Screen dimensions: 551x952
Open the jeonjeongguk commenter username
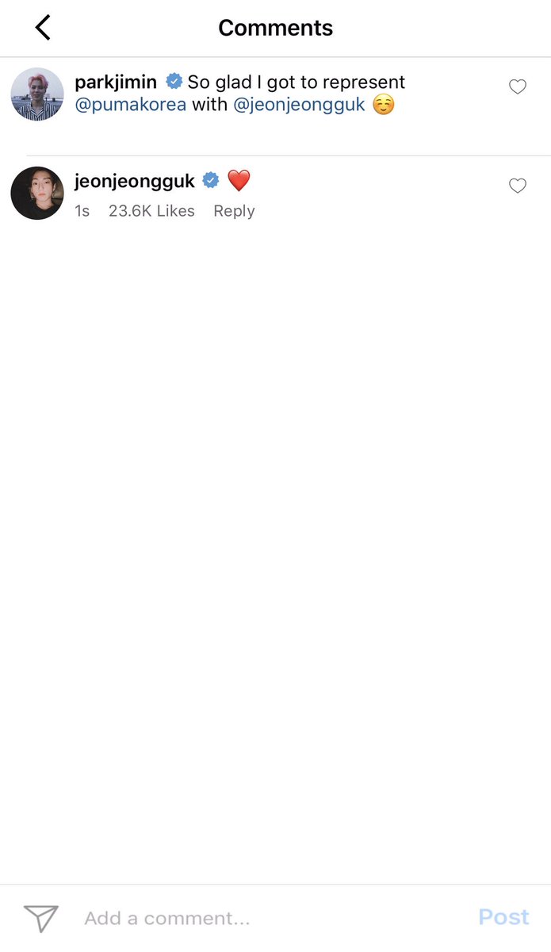135,181
